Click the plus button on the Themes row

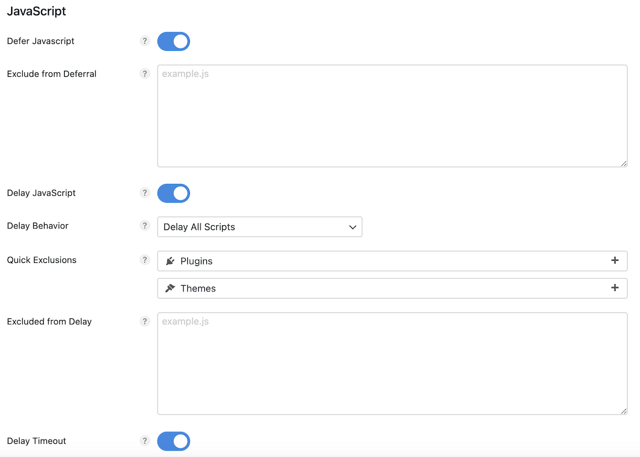[x=615, y=288]
